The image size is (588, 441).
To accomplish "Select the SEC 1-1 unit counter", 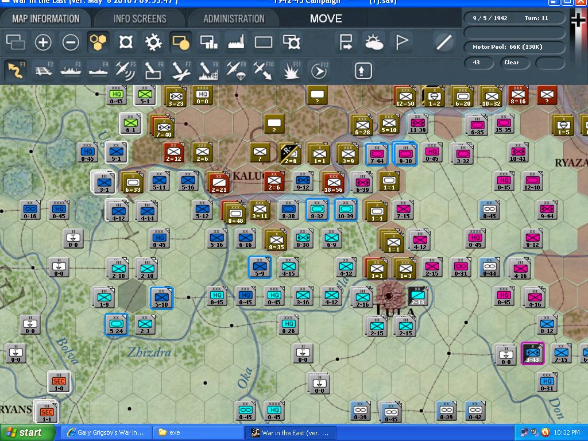I will coord(47,412).
